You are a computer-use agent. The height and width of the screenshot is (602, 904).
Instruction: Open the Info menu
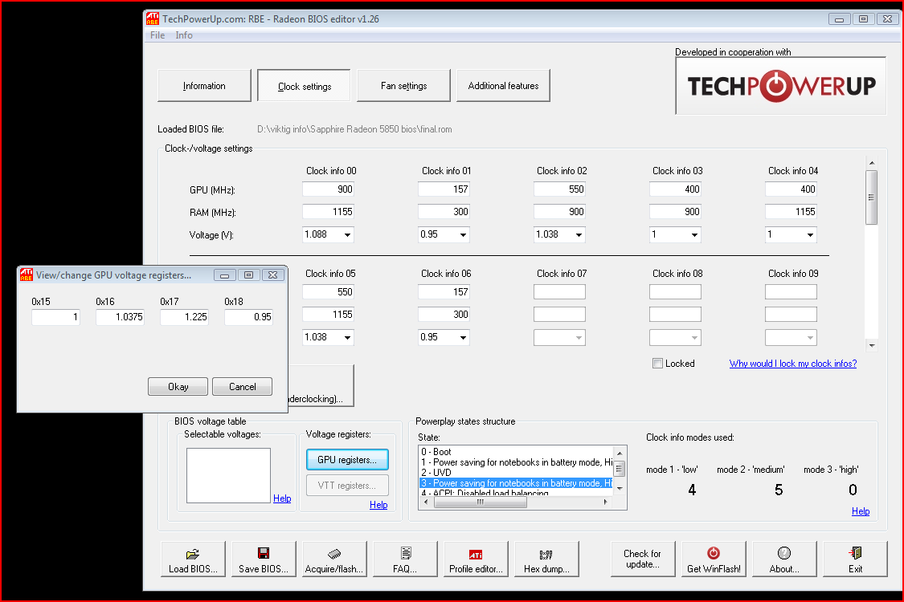pyautogui.click(x=184, y=35)
